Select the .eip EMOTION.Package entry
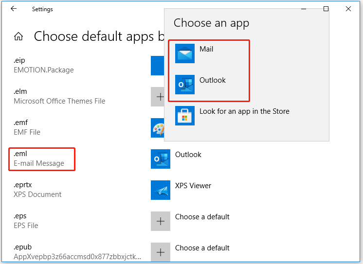The width and height of the screenshot is (363, 264). tap(43, 65)
